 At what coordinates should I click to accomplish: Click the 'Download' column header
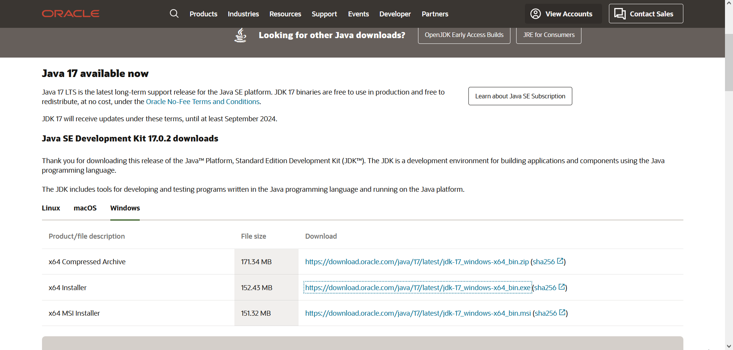coord(321,236)
